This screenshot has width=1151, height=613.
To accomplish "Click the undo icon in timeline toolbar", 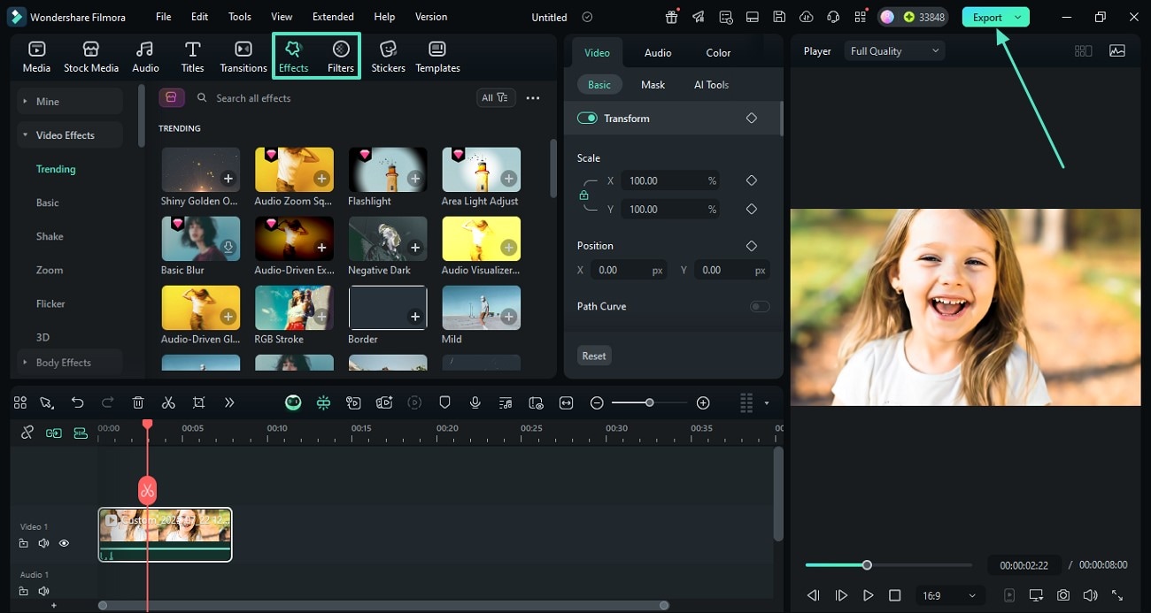I will 78,402.
